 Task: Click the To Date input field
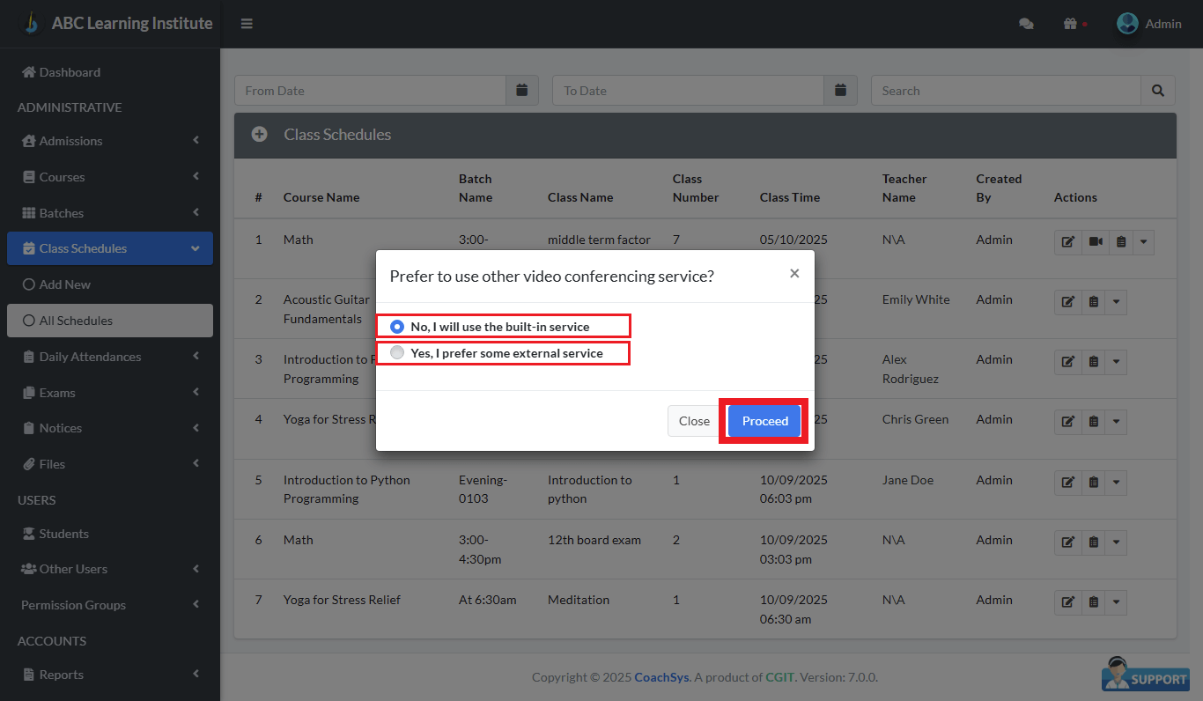(x=688, y=90)
